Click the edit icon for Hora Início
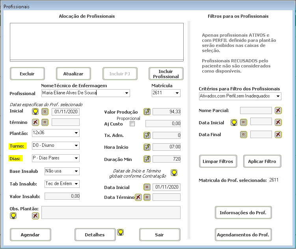Image resolution: width=296 pixels, height=249 pixels. pyautogui.click(x=147, y=147)
